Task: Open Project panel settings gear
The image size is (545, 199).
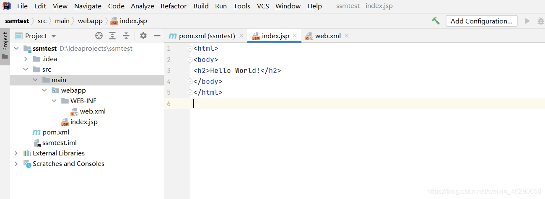Action: click(x=143, y=36)
